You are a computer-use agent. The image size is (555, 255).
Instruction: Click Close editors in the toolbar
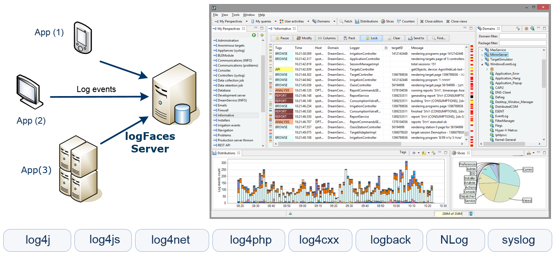click(431, 21)
